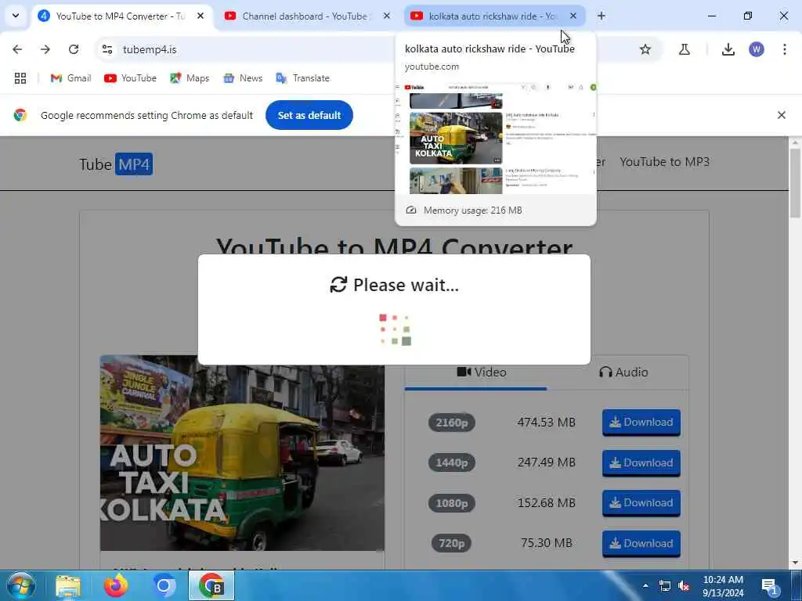Image resolution: width=802 pixels, height=601 pixels.
Task: Reload the current page
Action: [x=74, y=49]
